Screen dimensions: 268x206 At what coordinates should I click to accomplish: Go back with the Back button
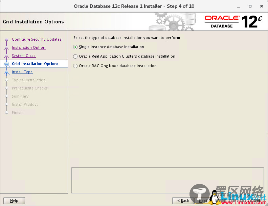183,201
